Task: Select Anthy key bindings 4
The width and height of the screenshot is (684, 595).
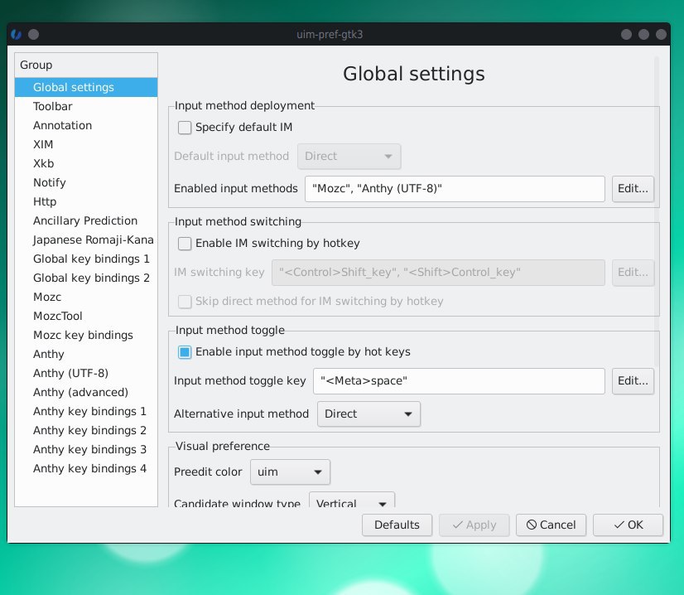Action: tap(86, 468)
